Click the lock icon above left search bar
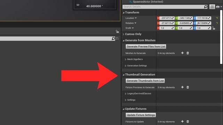 pyautogui.click(x=117, y=32)
